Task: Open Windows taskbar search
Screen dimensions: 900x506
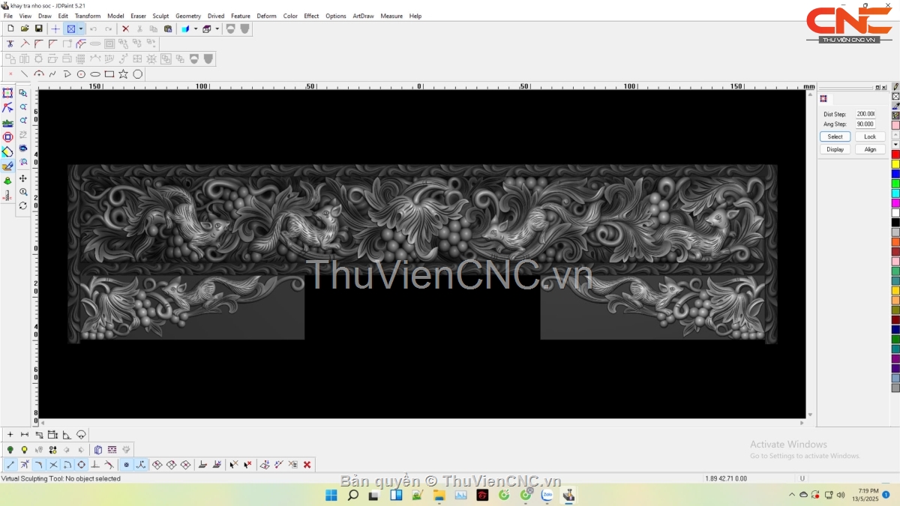Action: [x=352, y=495]
